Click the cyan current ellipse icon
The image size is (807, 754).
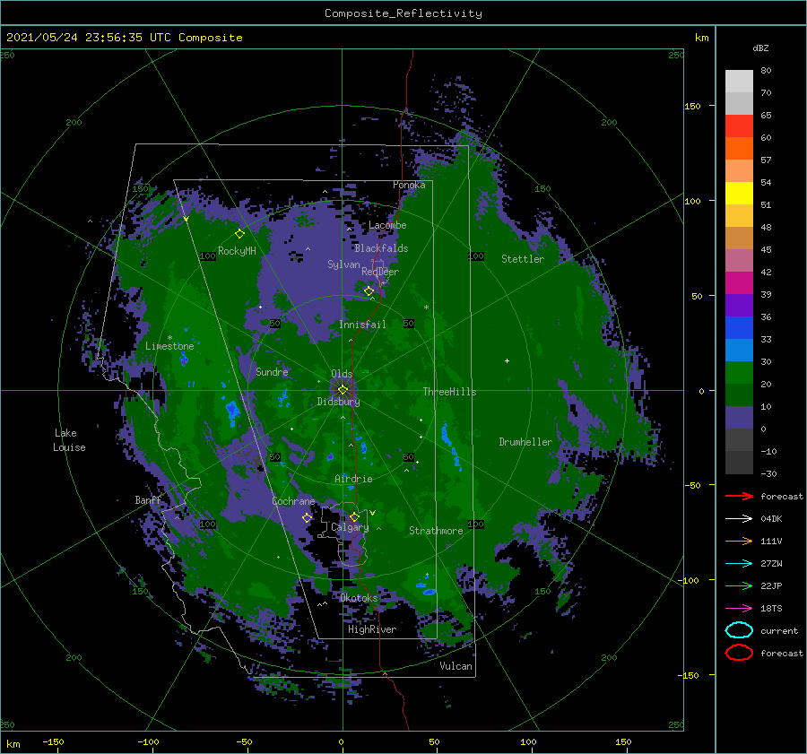coord(739,630)
